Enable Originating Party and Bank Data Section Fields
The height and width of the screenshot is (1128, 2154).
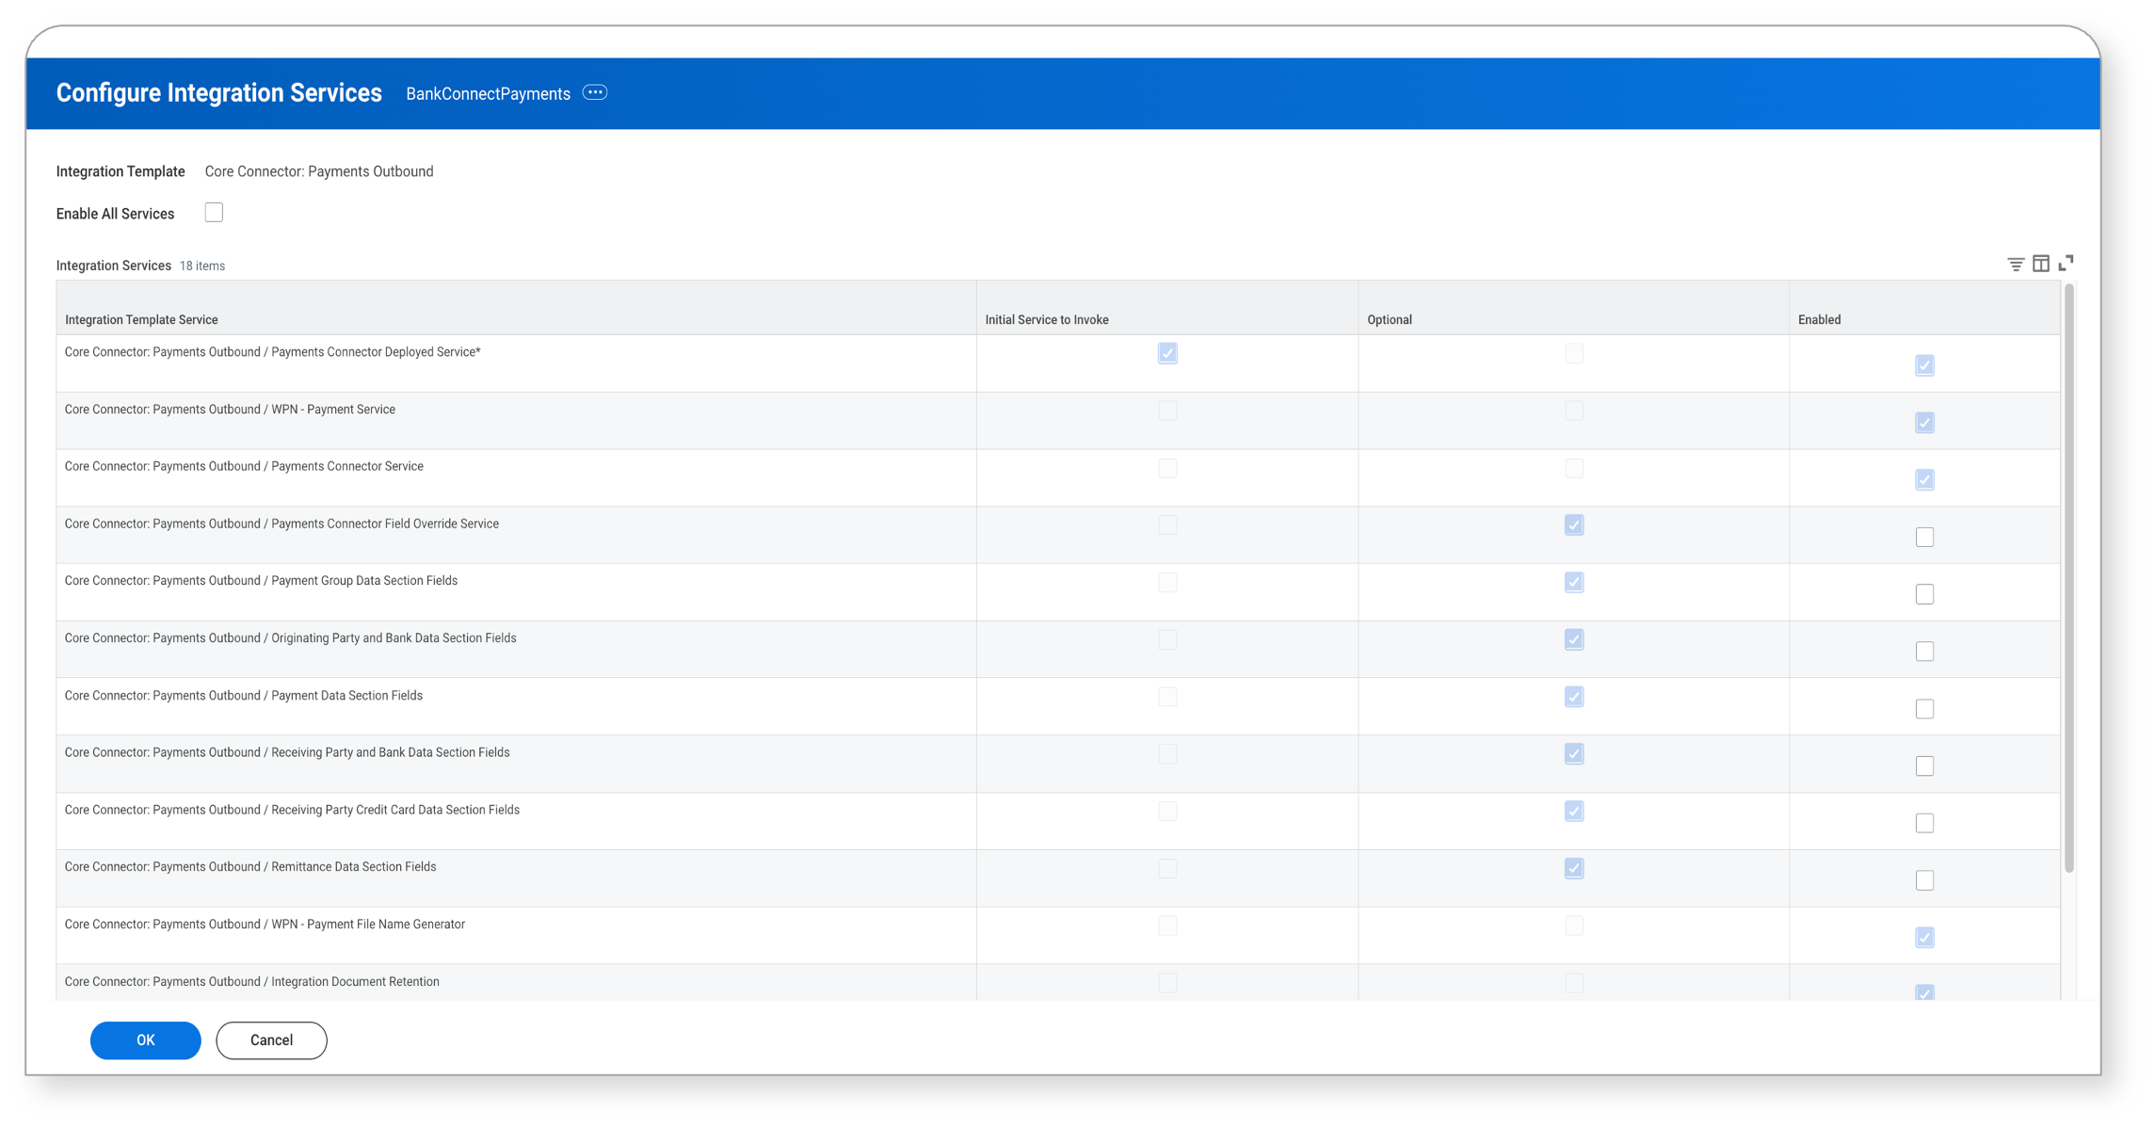coord(1924,652)
